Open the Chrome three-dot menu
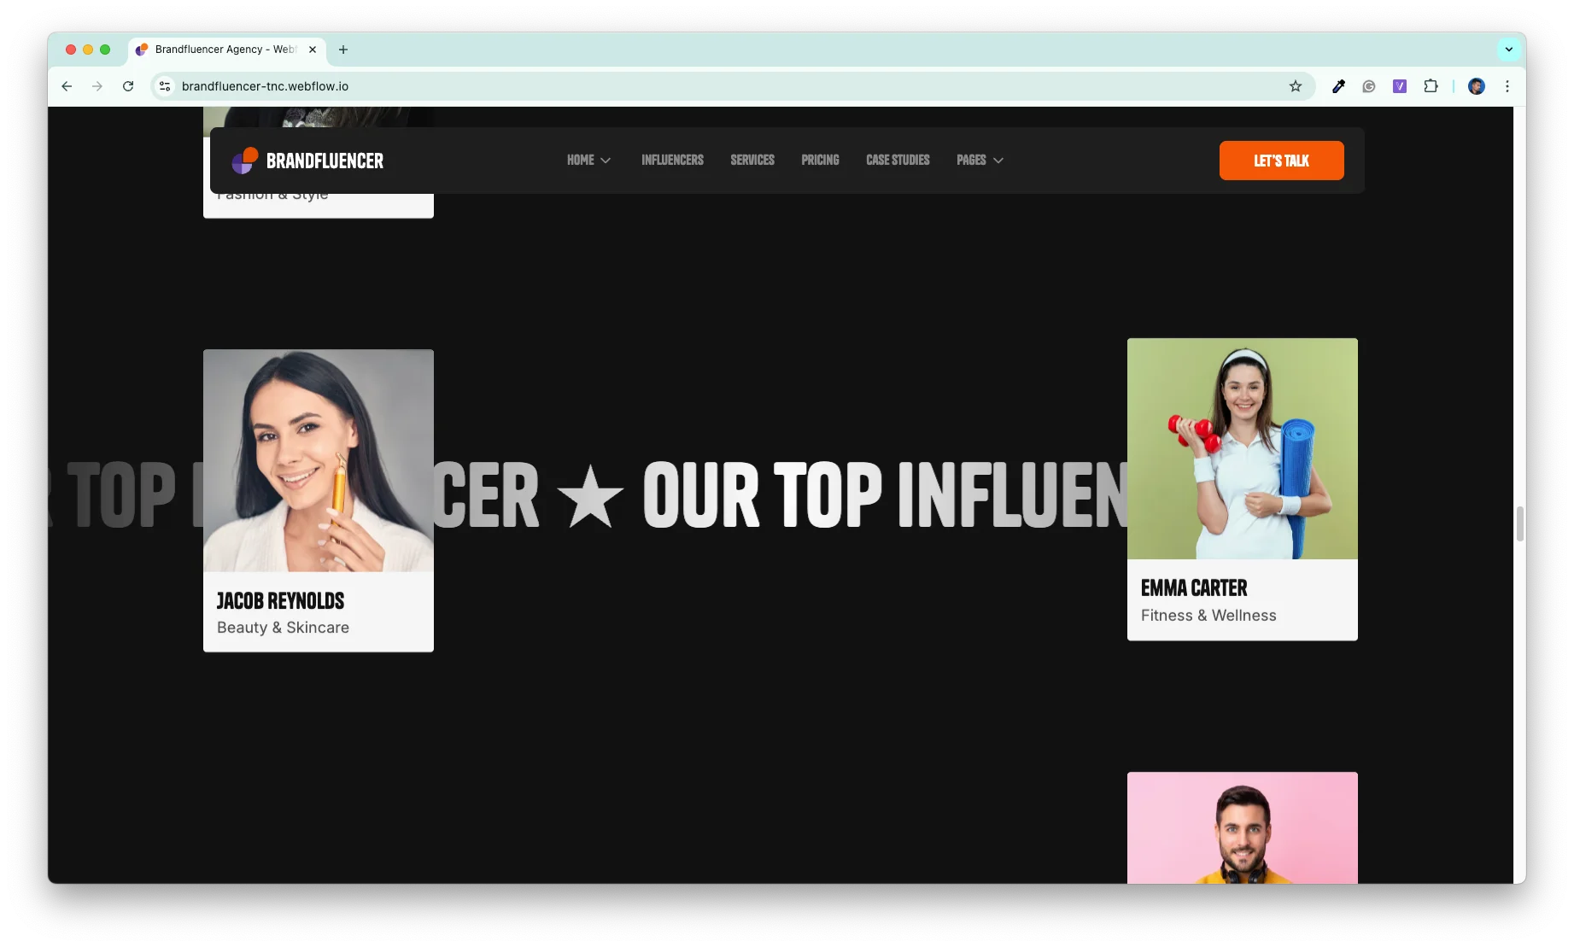 1507,86
